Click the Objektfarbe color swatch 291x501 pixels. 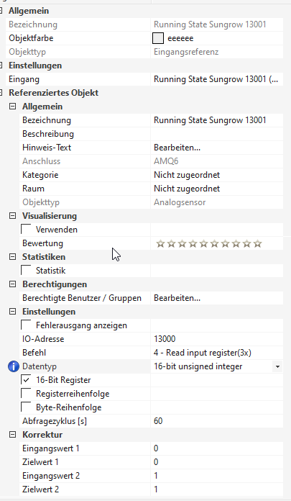(x=158, y=38)
